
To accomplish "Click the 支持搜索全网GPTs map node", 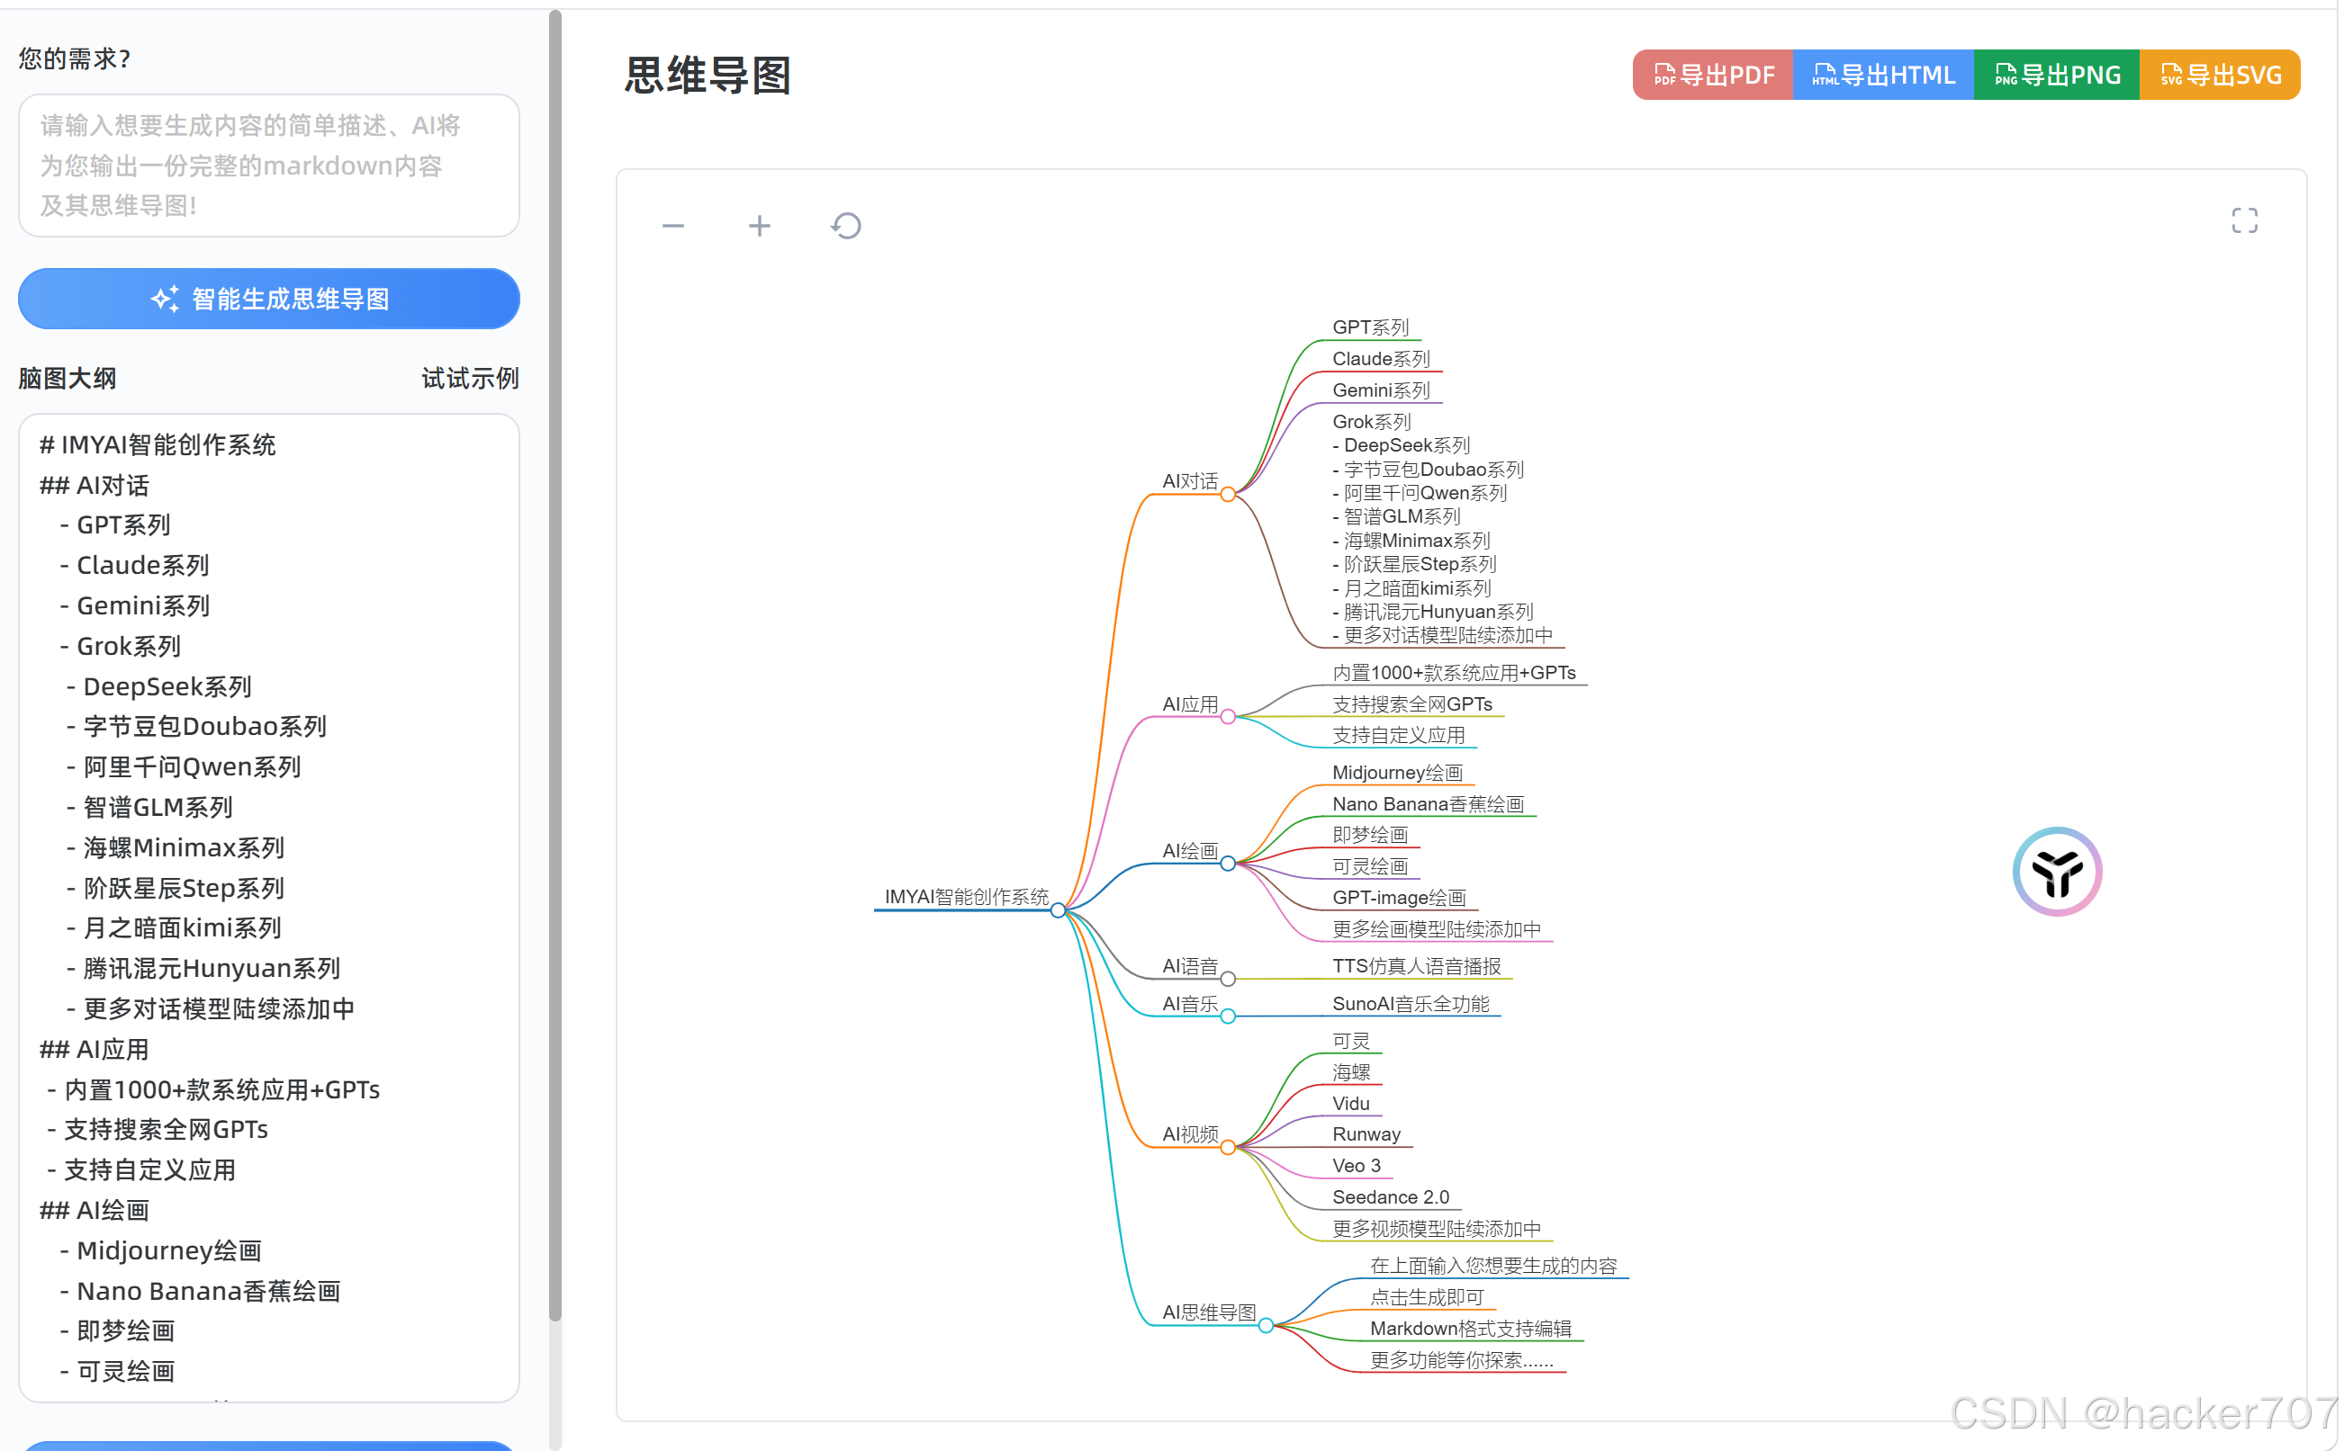I will tap(1412, 704).
